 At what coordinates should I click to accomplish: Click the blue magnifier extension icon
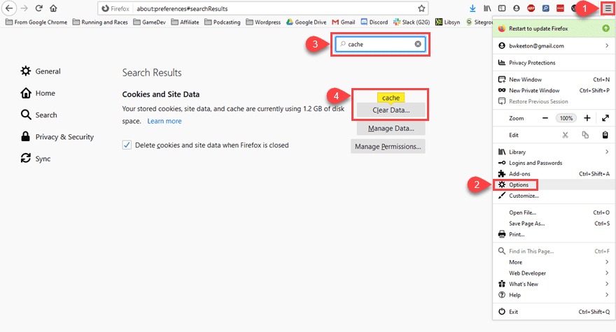point(546,8)
